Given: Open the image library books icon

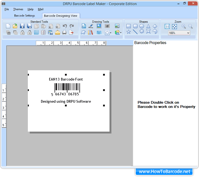Looking at the screenshot, I should (90, 32).
